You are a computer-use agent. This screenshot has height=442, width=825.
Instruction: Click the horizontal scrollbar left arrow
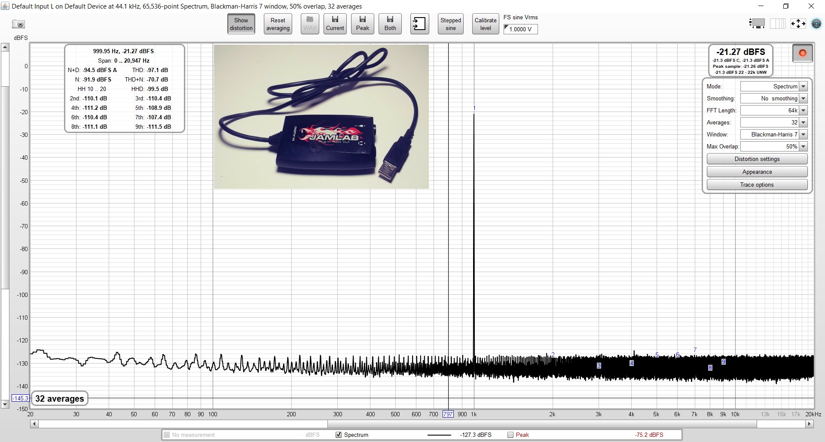click(x=34, y=424)
